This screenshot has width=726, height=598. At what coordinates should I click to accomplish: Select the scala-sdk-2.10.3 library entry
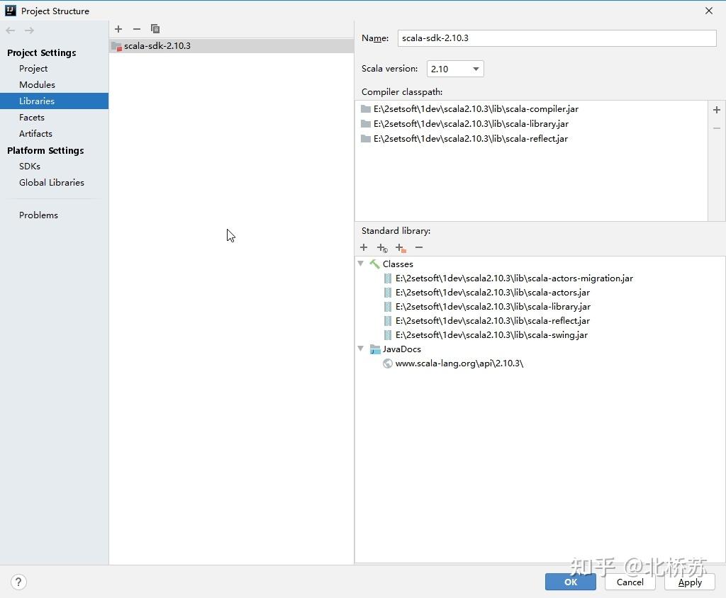coord(157,45)
